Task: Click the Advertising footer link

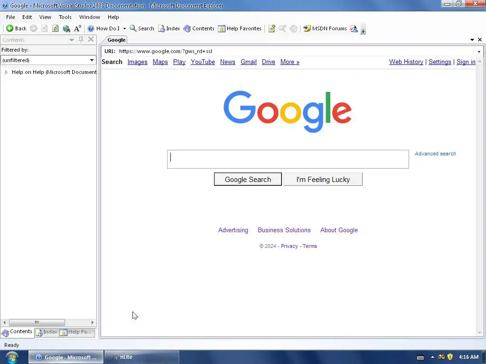Action: (x=233, y=230)
